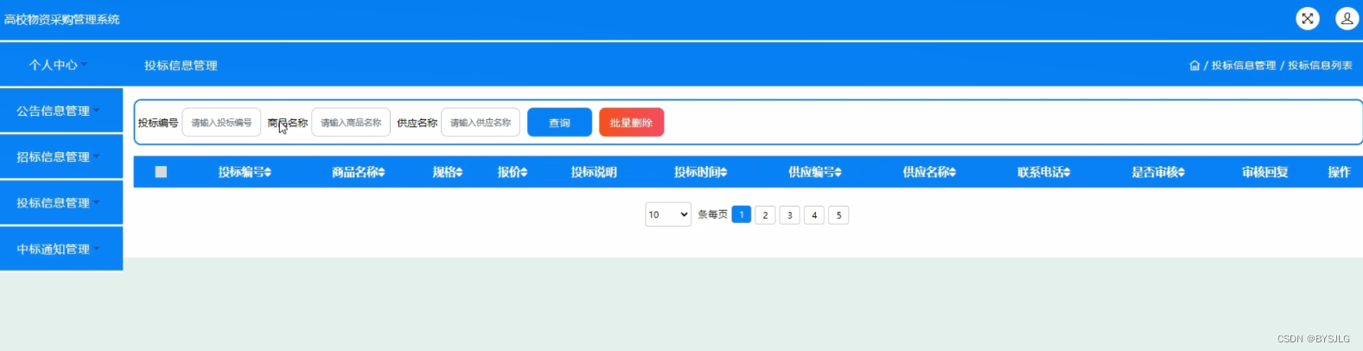This screenshot has height=351, width=1363.
Task: Sort by 联系电话 column arrows
Action: pos(1067,173)
